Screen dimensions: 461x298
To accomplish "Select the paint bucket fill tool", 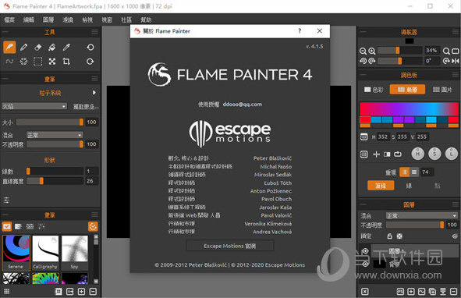I will pyautogui.click(x=52, y=47).
